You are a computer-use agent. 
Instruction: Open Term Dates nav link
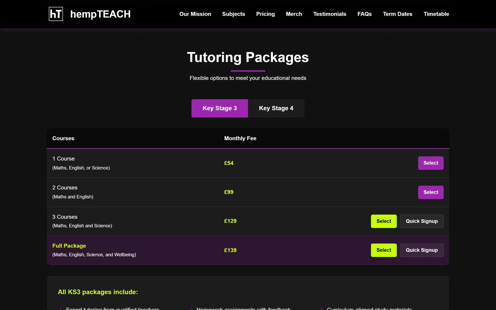pyautogui.click(x=398, y=14)
